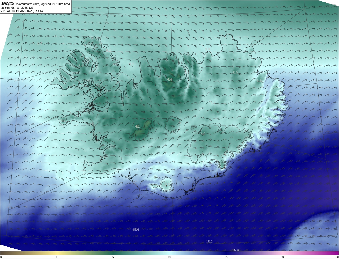Click the 5.9 value in northeast Iceland
The height and width of the screenshot is (259, 339).
[x=235, y=73]
